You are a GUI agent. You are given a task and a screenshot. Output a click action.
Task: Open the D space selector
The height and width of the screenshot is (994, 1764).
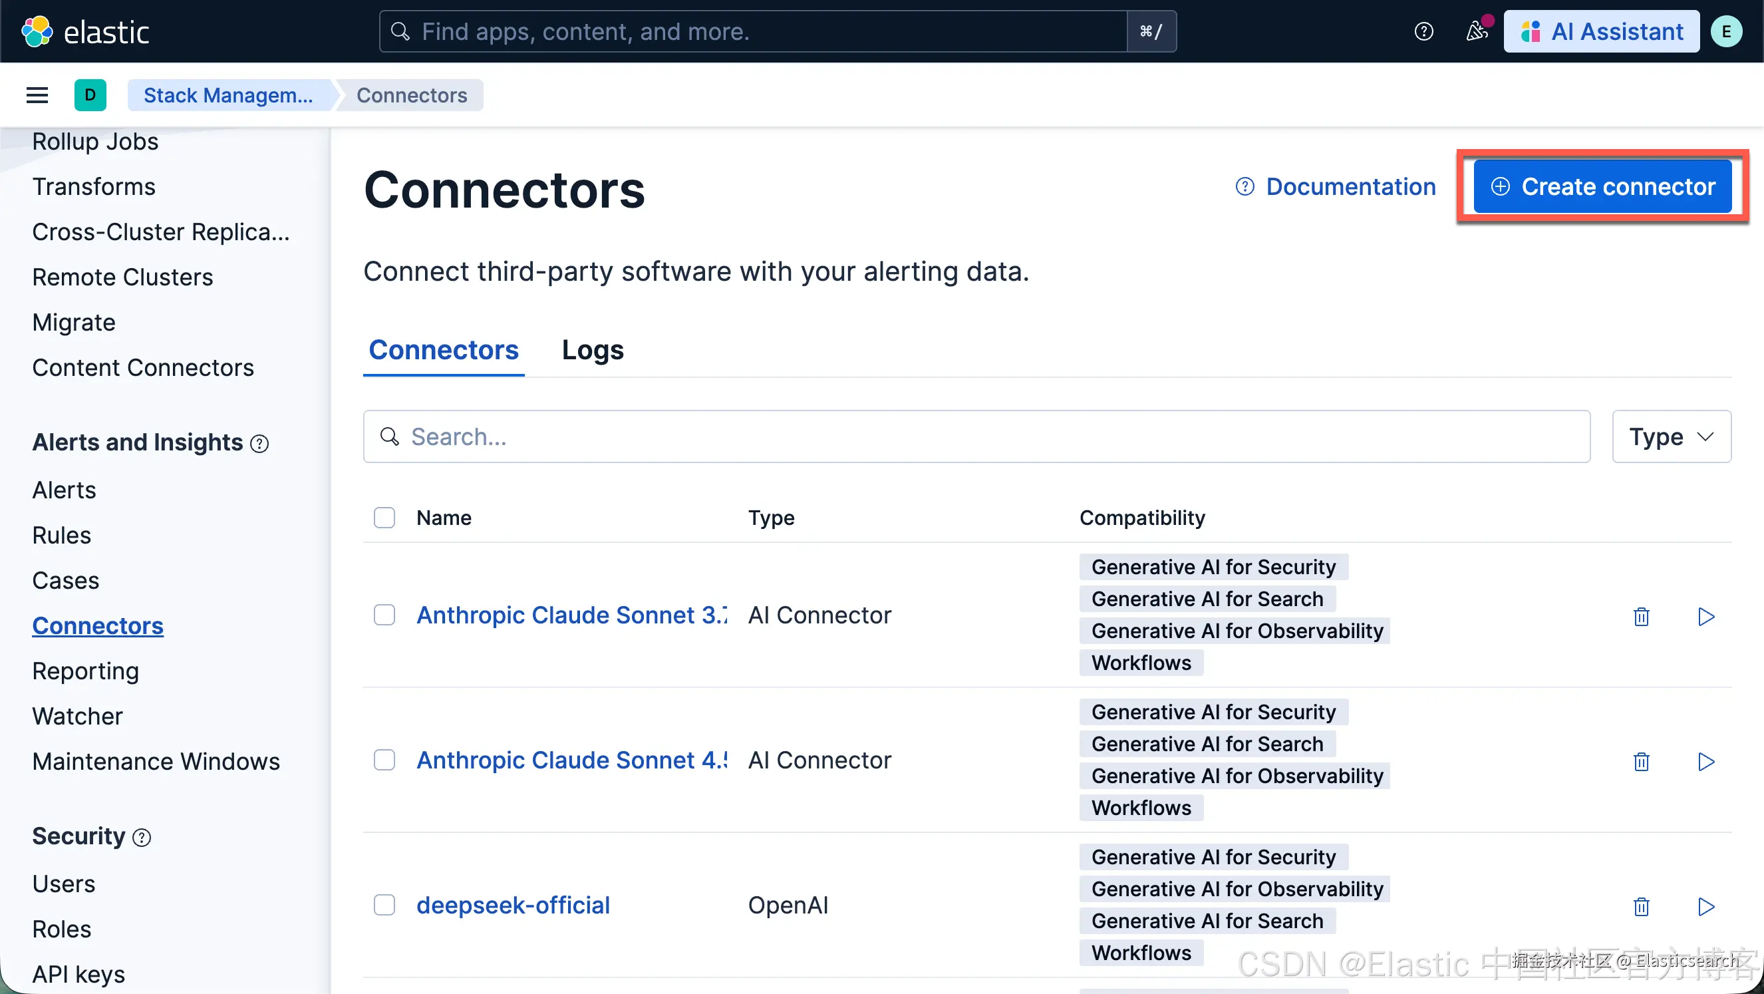tap(90, 95)
